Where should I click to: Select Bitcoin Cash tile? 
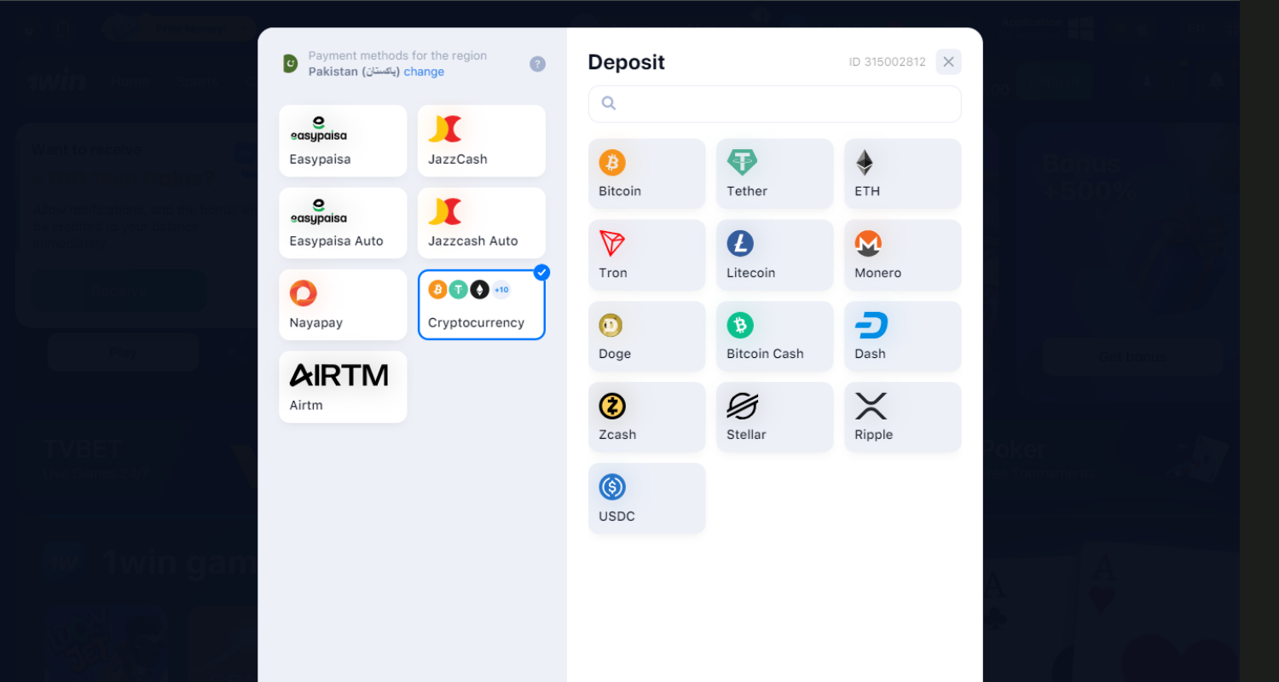point(774,336)
